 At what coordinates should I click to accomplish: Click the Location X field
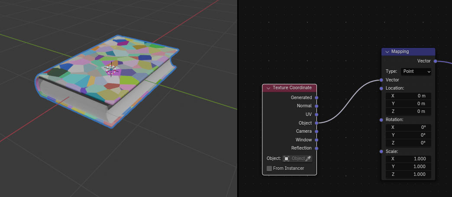point(408,96)
